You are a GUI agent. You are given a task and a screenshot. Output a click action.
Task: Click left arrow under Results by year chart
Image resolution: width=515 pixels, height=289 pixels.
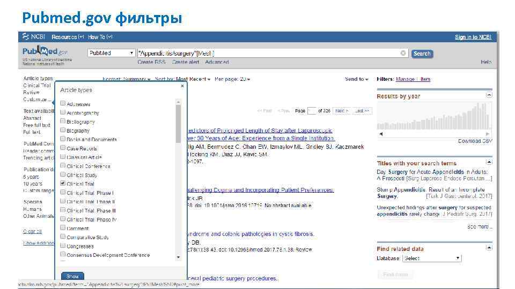click(x=381, y=134)
